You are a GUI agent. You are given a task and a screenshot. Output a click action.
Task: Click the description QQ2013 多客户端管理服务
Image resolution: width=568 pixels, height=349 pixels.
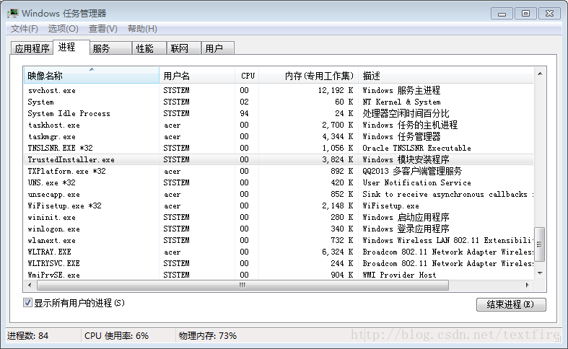tap(412, 171)
